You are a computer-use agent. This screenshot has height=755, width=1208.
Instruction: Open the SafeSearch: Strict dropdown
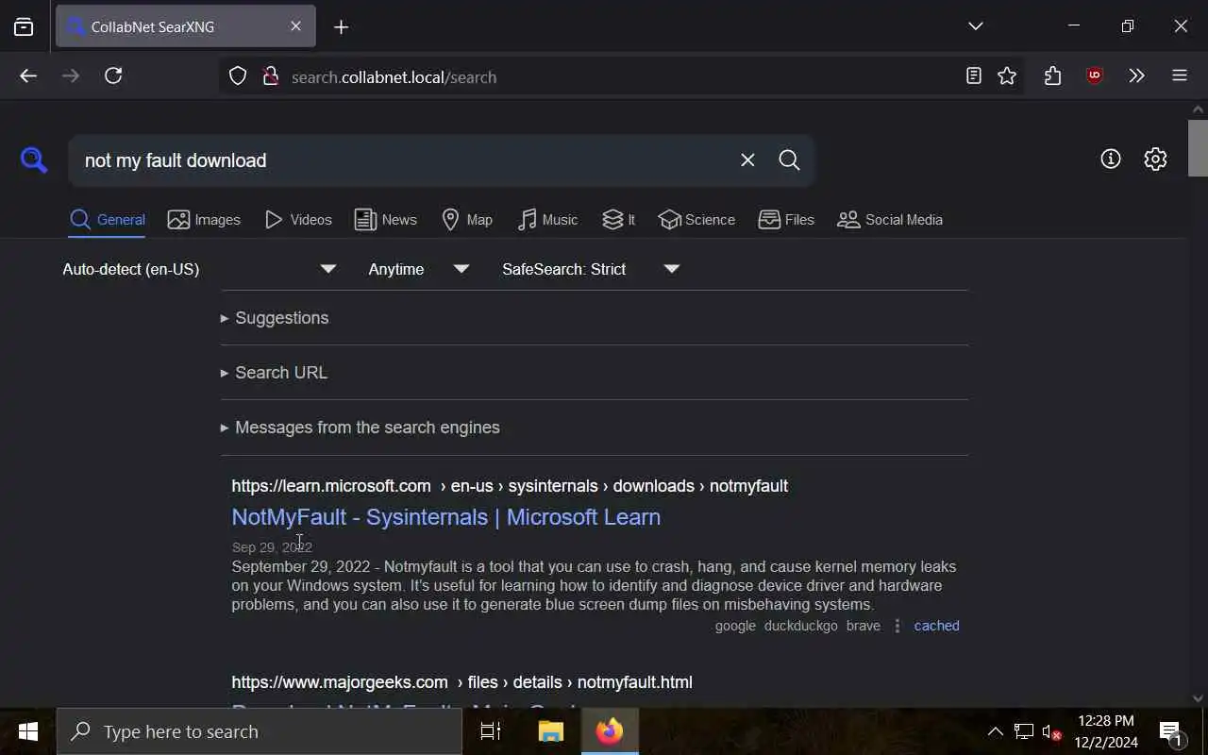[x=591, y=269]
